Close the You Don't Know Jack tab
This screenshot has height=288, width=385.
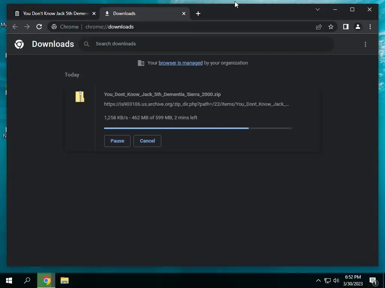click(x=94, y=13)
